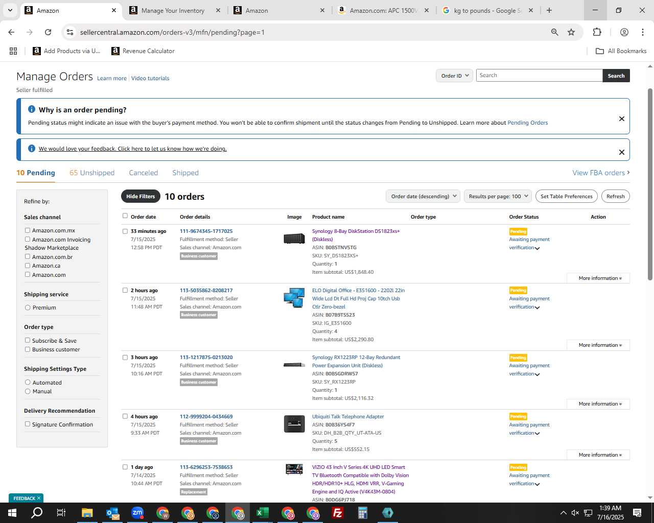Open the Results per page dropdown
Screen dimensions: 654x523
pos(498,196)
